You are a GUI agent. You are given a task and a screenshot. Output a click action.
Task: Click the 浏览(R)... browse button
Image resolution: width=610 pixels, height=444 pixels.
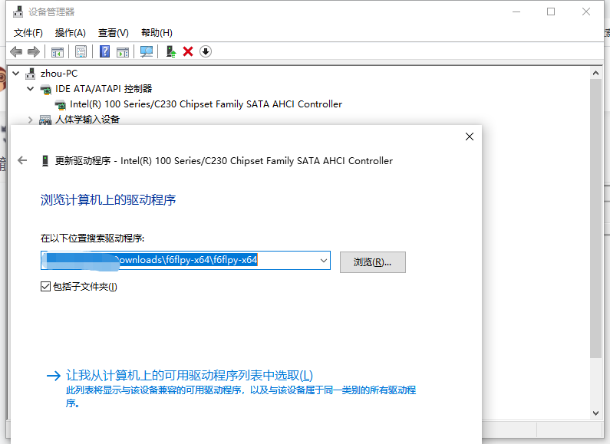(x=373, y=262)
